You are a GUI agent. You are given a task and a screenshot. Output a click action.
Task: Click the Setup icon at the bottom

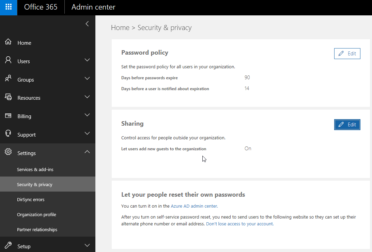coord(8,246)
